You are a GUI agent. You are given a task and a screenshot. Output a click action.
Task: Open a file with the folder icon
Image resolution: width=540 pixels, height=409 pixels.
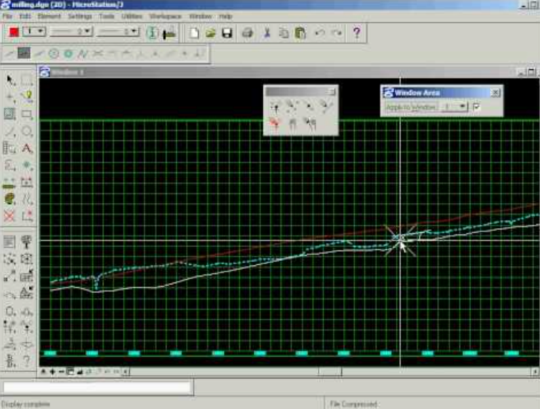point(210,33)
